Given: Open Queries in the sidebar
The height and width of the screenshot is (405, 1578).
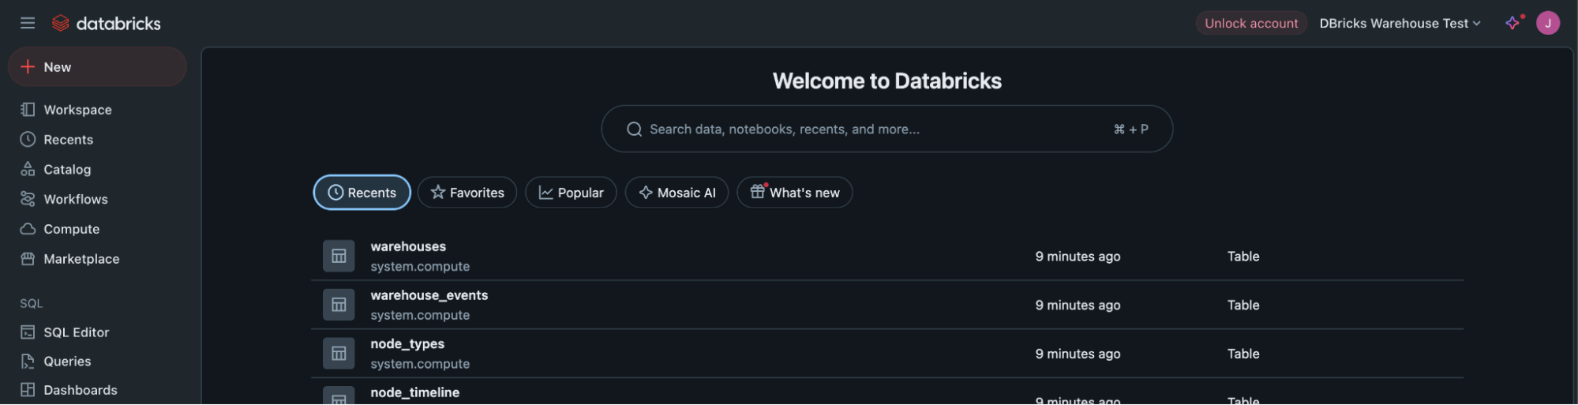Looking at the screenshot, I should pyautogui.click(x=67, y=362).
